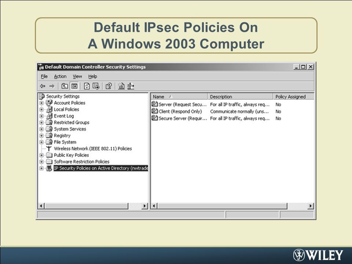
Task: Open the Action menu
Action: click(x=60, y=76)
